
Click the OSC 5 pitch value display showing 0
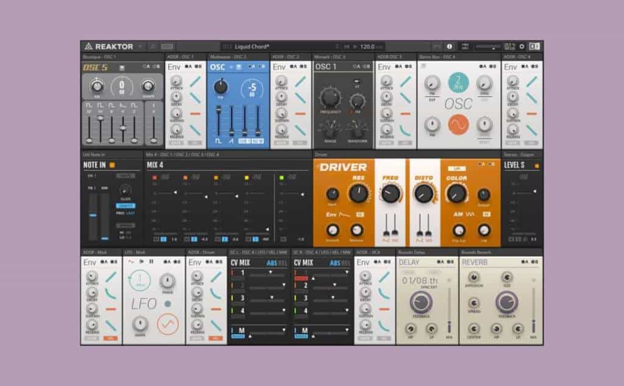pos(122,86)
